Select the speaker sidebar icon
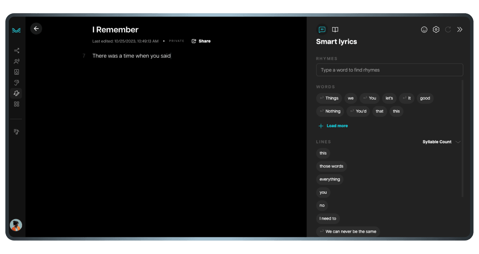 click(x=16, y=72)
